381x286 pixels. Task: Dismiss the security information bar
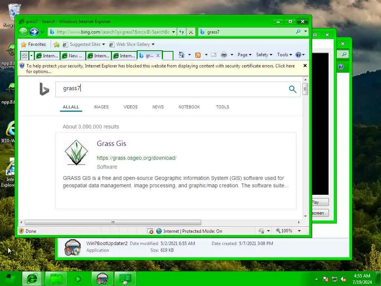[305, 66]
